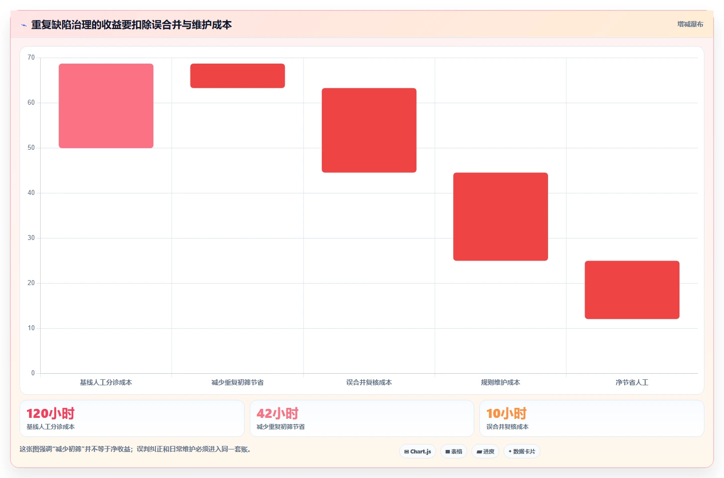Open the 10小时 data card

pos(592,418)
